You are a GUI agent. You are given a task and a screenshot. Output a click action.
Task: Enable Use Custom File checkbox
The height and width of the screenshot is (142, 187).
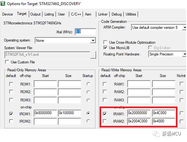7,62
